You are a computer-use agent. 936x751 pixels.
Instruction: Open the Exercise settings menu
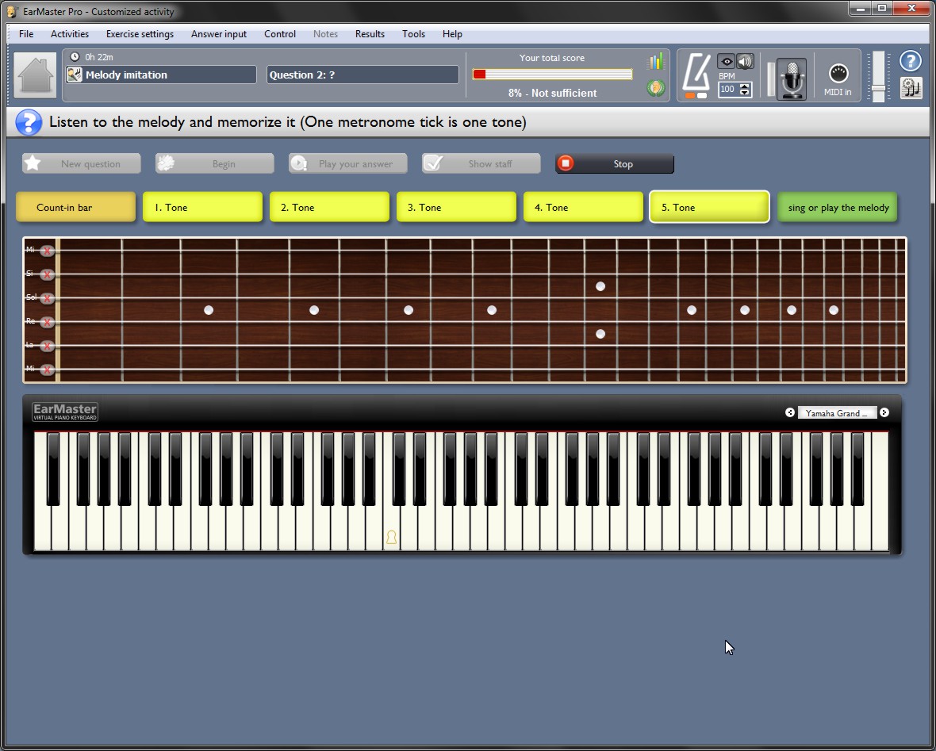pyautogui.click(x=140, y=34)
